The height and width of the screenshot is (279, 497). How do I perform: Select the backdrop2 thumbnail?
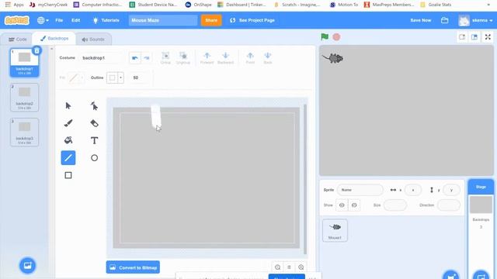click(24, 98)
